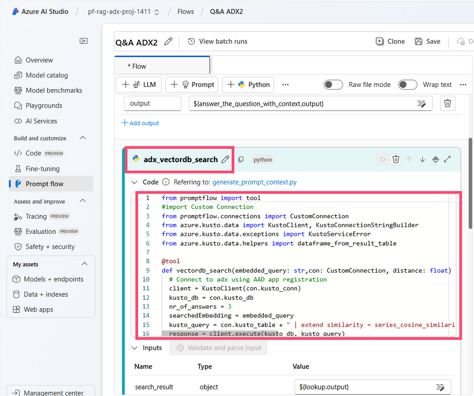
Task: Add an LLM node
Action: 139,84
